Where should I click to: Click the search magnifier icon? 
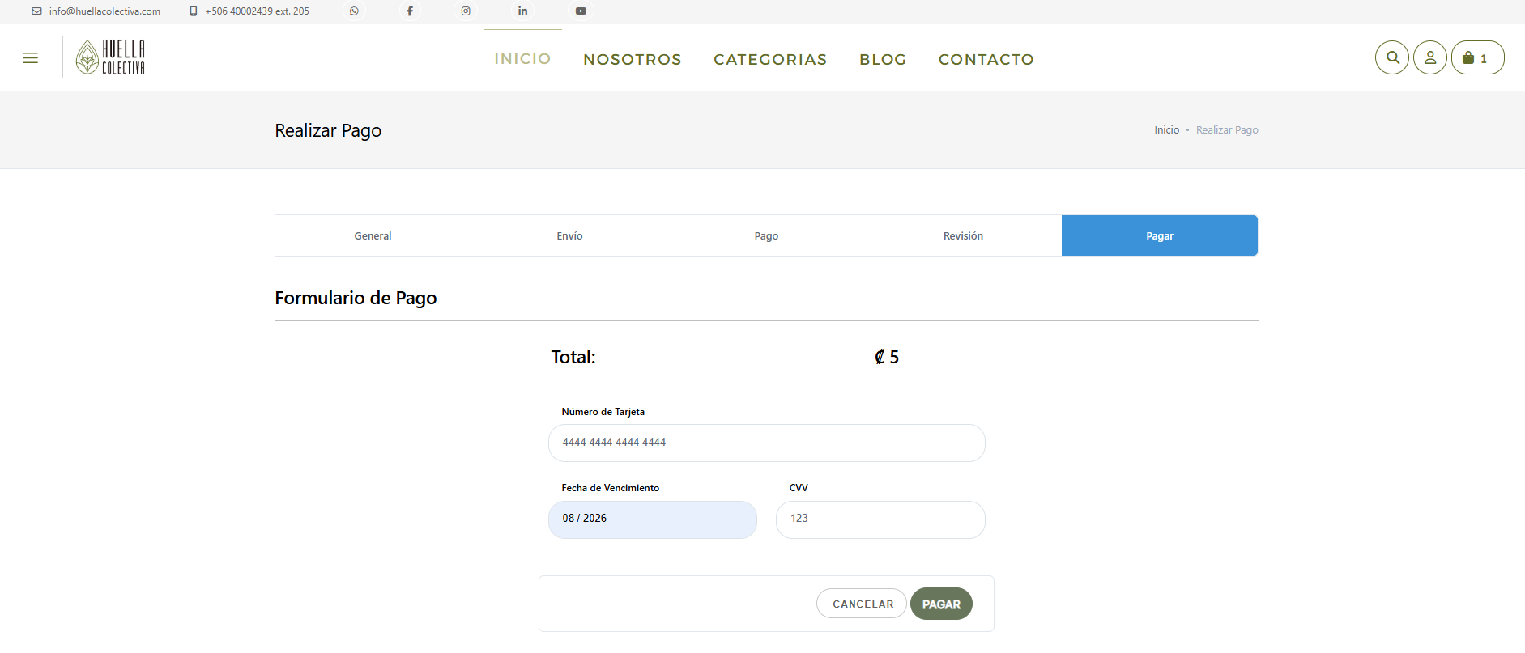click(1392, 57)
